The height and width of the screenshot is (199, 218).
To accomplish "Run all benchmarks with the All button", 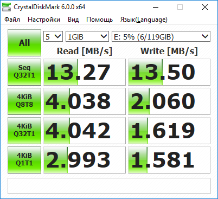I will (x=24, y=43).
